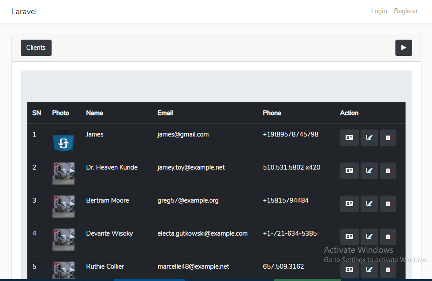Click phone 657.509.3162
Viewport: 432px width, 281px height.
tap(283, 266)
